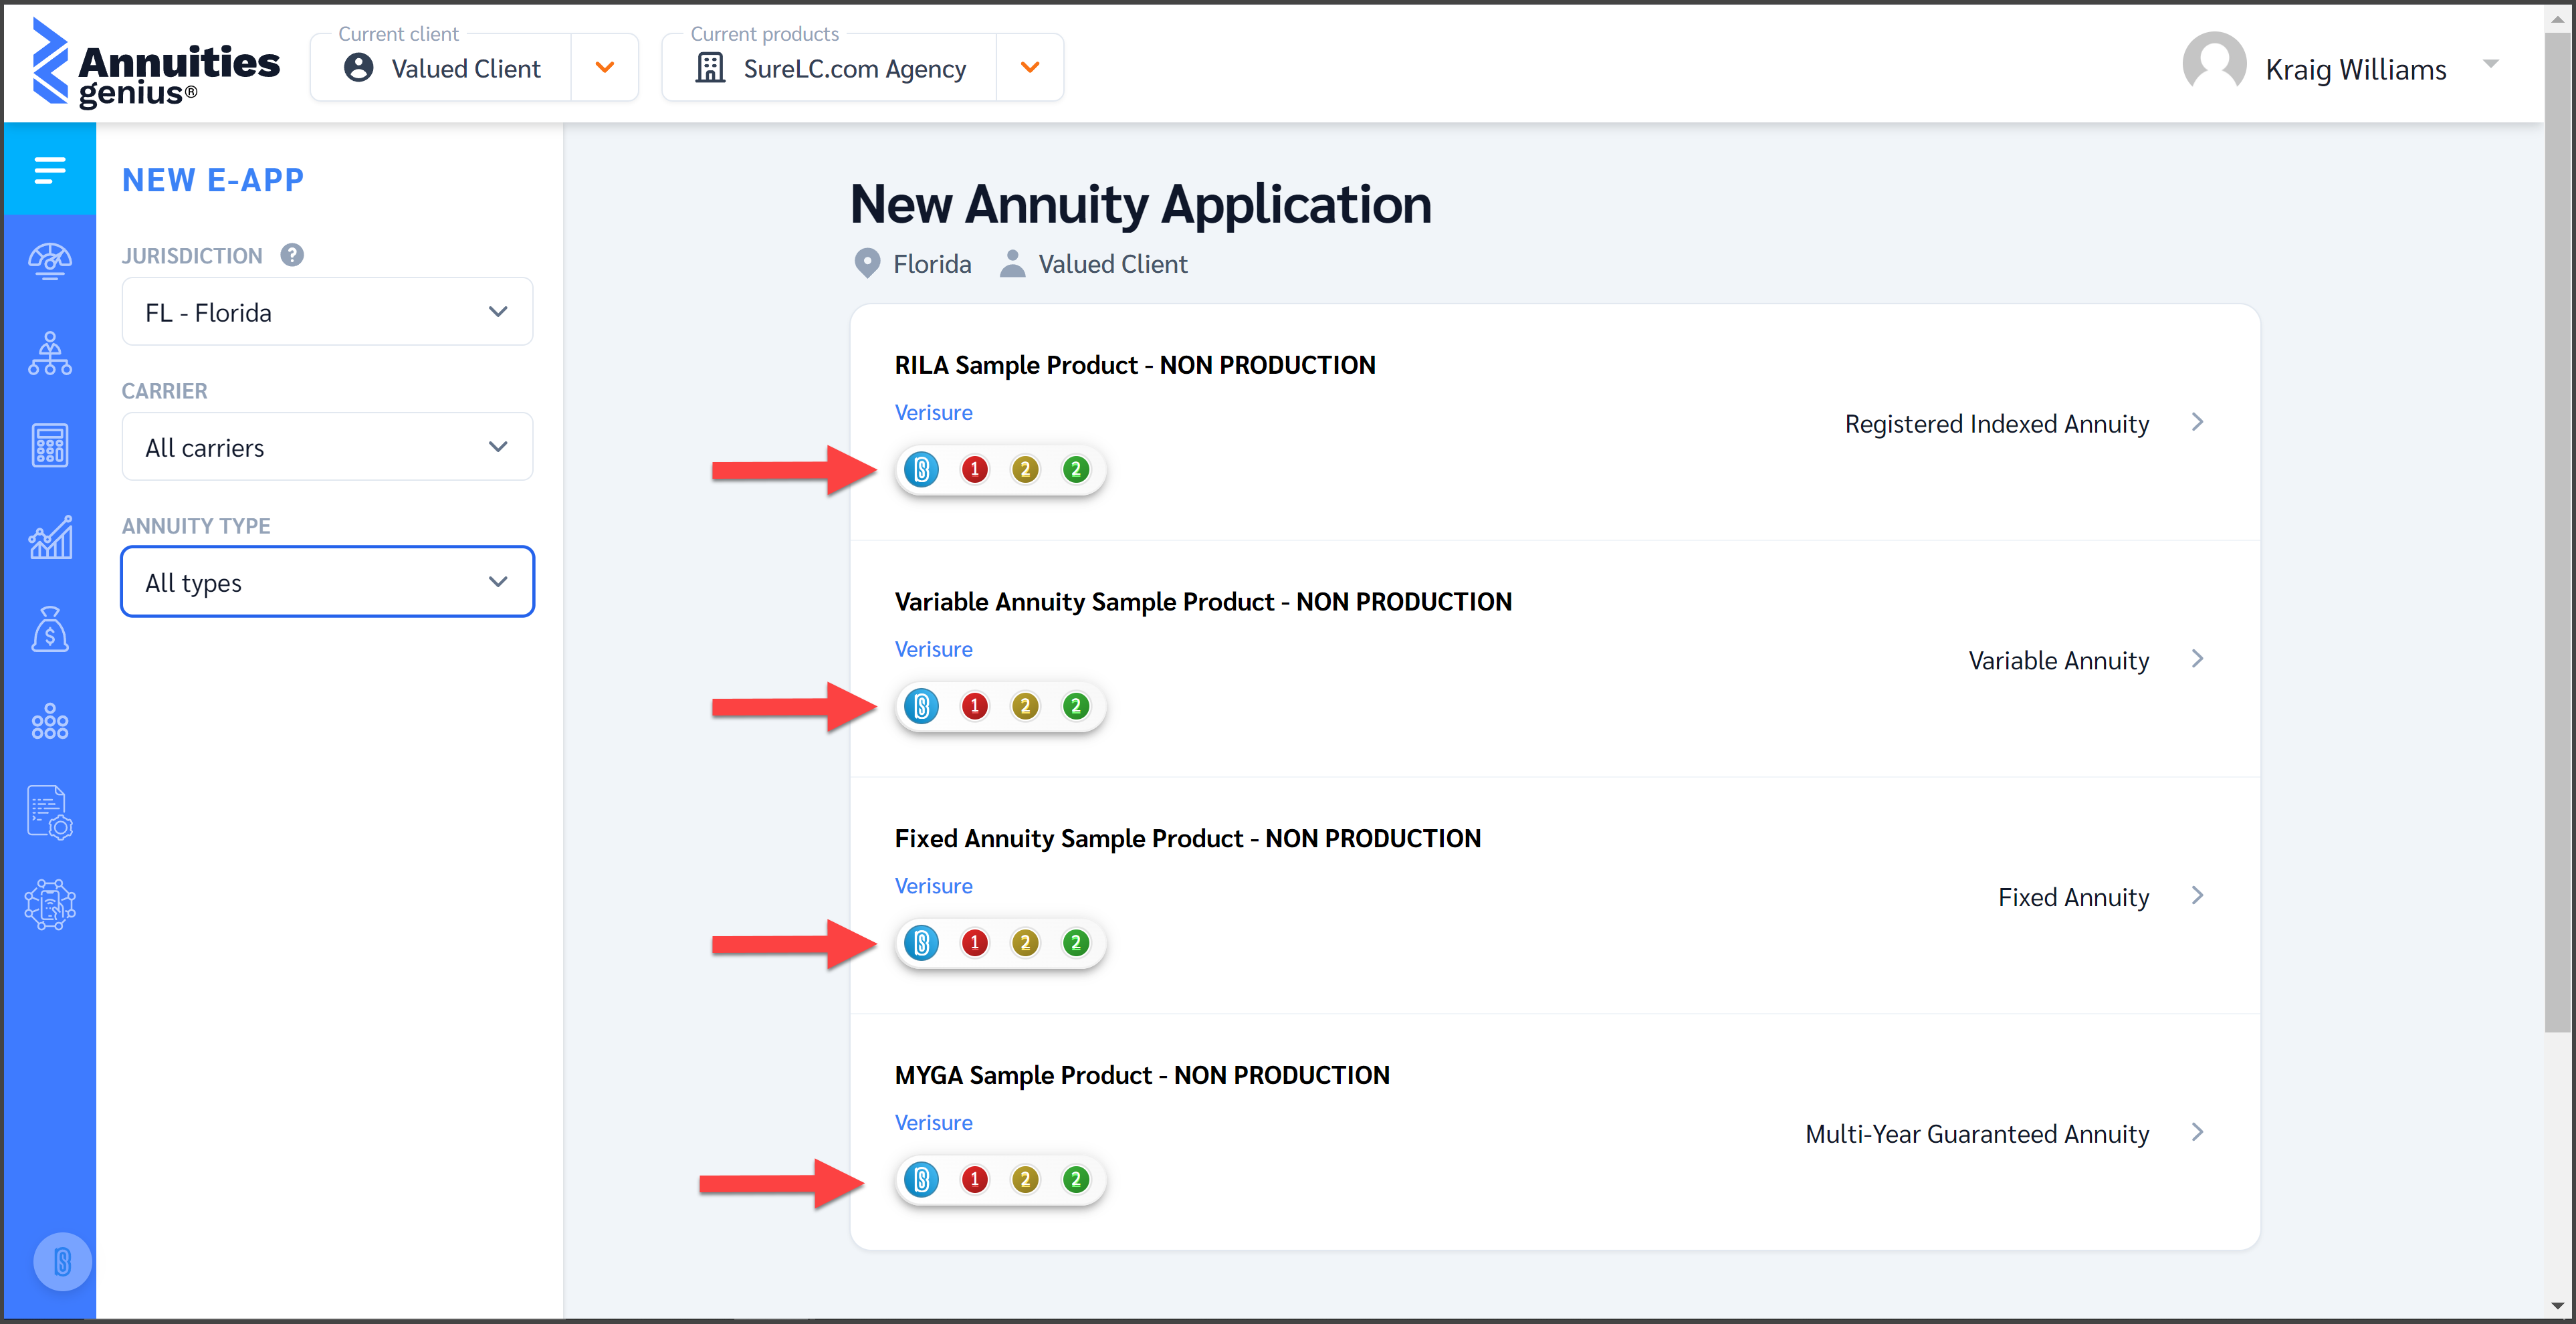Open the AI chip sidebar icon
This screenshot has width=2576, height=1324.
[50, 905]
